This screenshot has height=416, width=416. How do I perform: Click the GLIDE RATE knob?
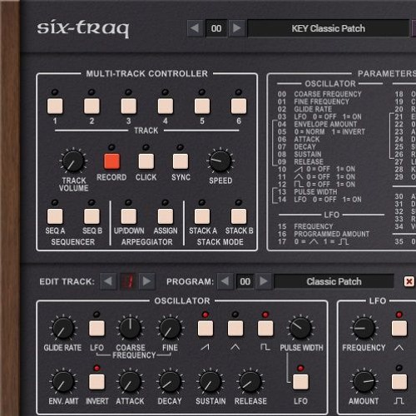[63, 329]
